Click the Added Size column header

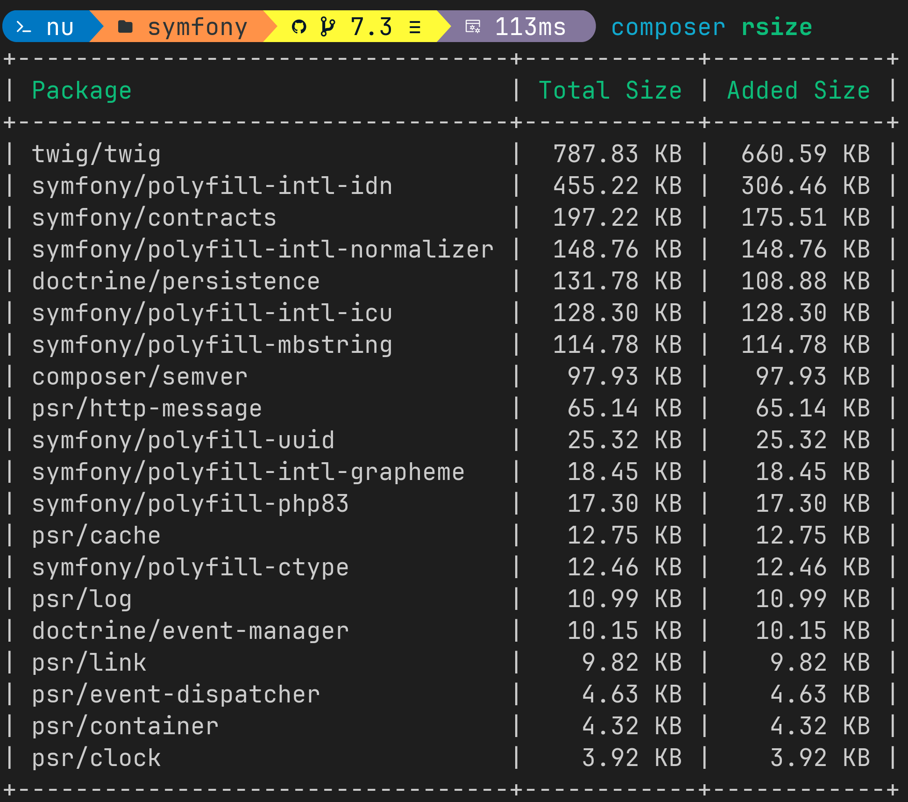[x=798, y=91]
